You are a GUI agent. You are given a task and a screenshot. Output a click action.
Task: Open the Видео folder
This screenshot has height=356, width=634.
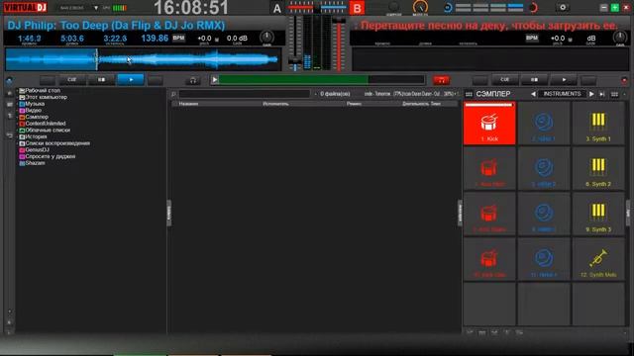click(31, 110)
